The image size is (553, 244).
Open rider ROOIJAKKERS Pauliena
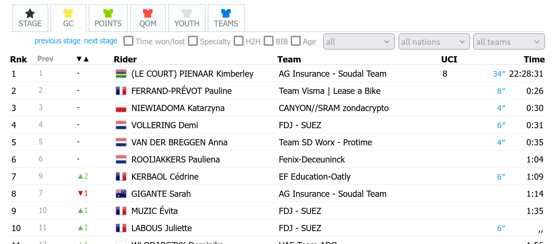(175, 159)
